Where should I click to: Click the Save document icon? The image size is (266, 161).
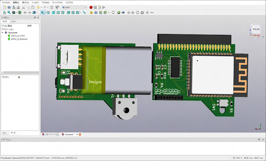[14, 7]
